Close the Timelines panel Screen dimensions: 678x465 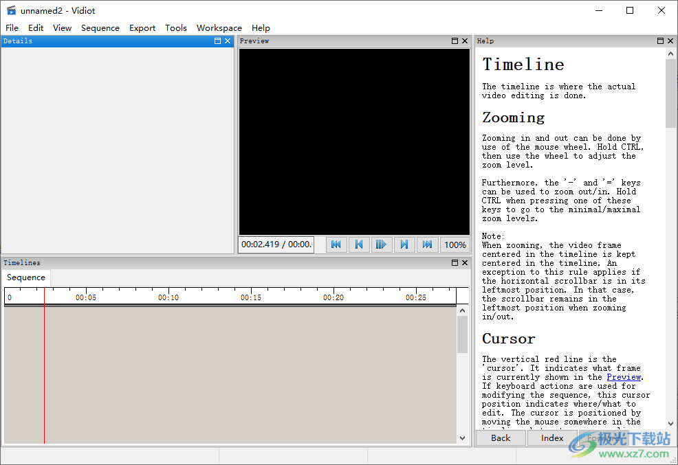465,262
